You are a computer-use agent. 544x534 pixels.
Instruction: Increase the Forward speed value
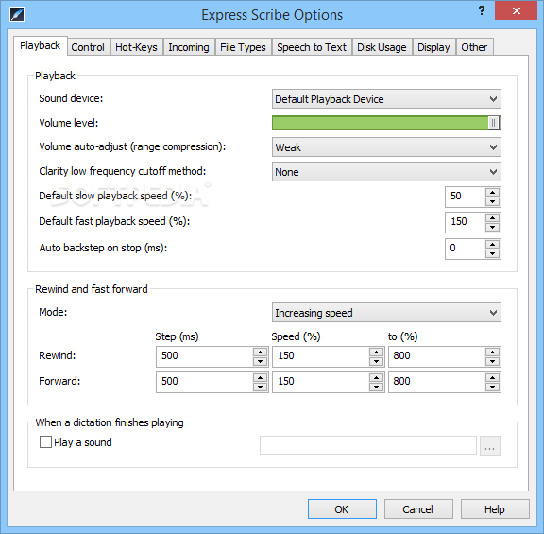click(x=376, y=378)
